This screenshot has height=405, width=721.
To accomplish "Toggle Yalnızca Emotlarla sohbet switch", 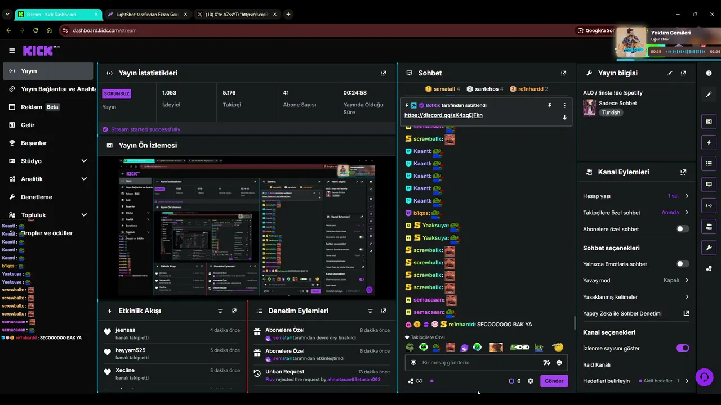I will tap(682, 264).
